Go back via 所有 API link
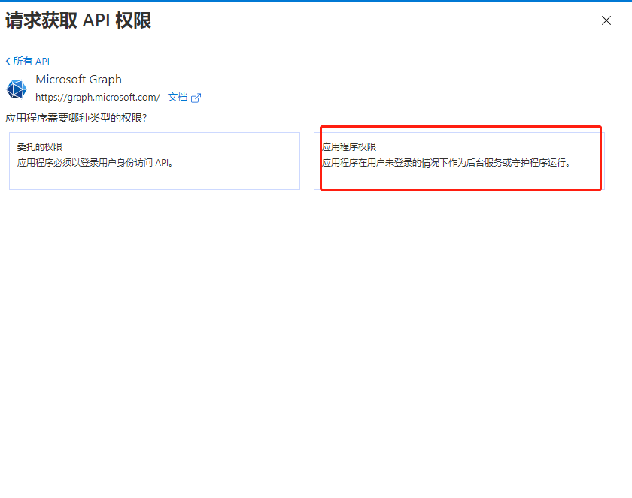The image size is (632, 498). tap(28, 61)
